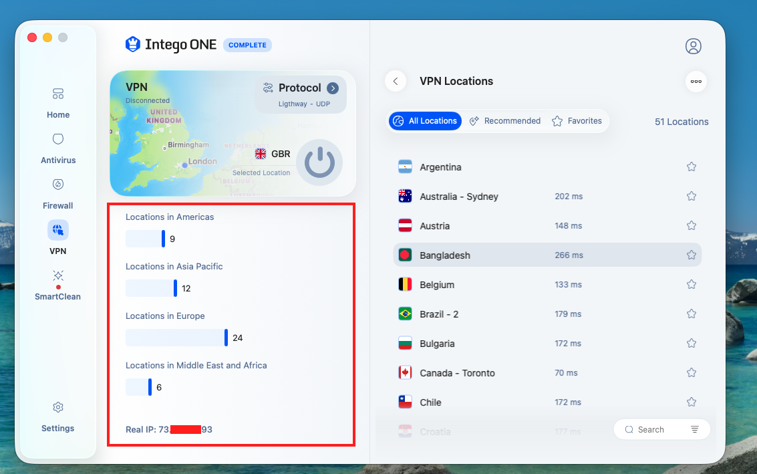Click the Austria flag icon
This screenshot has width=757, height=474.
tap(405, 226)
